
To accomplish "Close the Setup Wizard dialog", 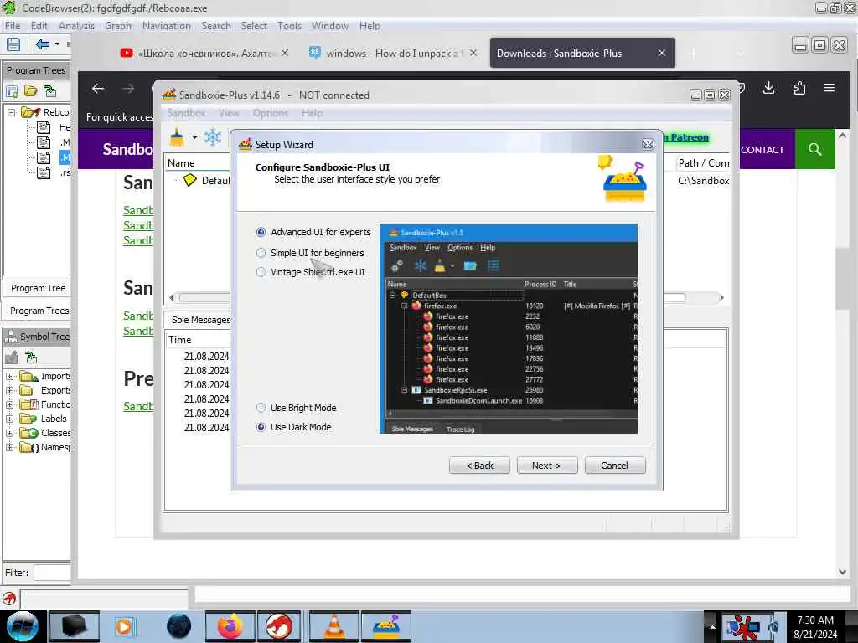I will point(648,144).
